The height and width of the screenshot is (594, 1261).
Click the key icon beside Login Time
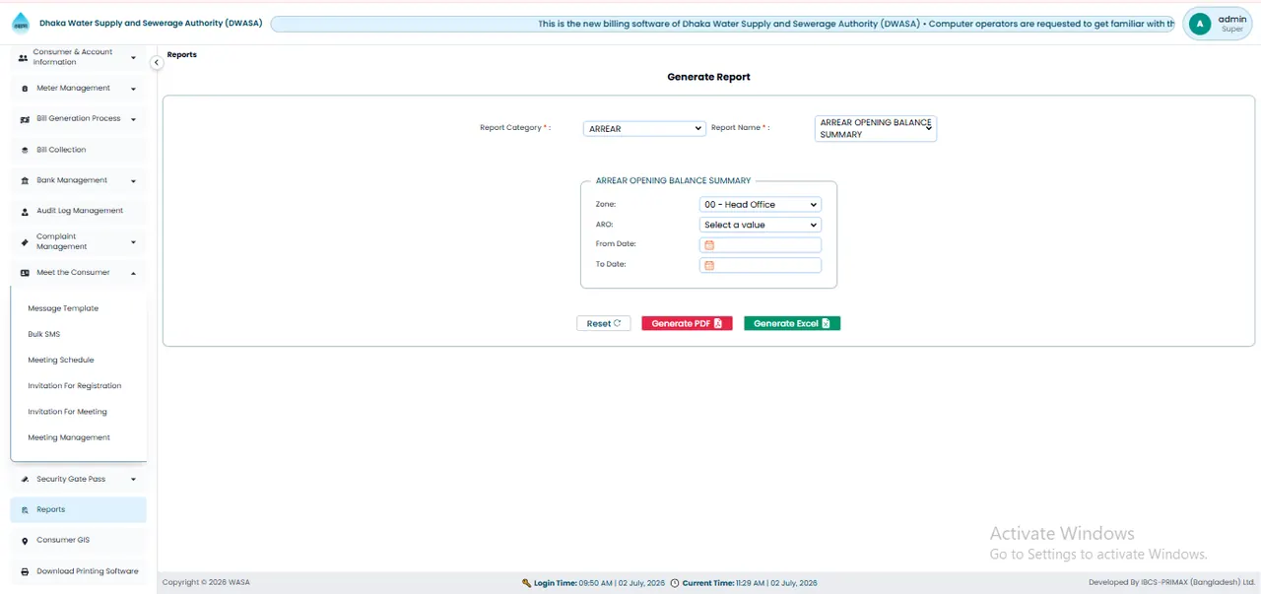coord(527,583)
